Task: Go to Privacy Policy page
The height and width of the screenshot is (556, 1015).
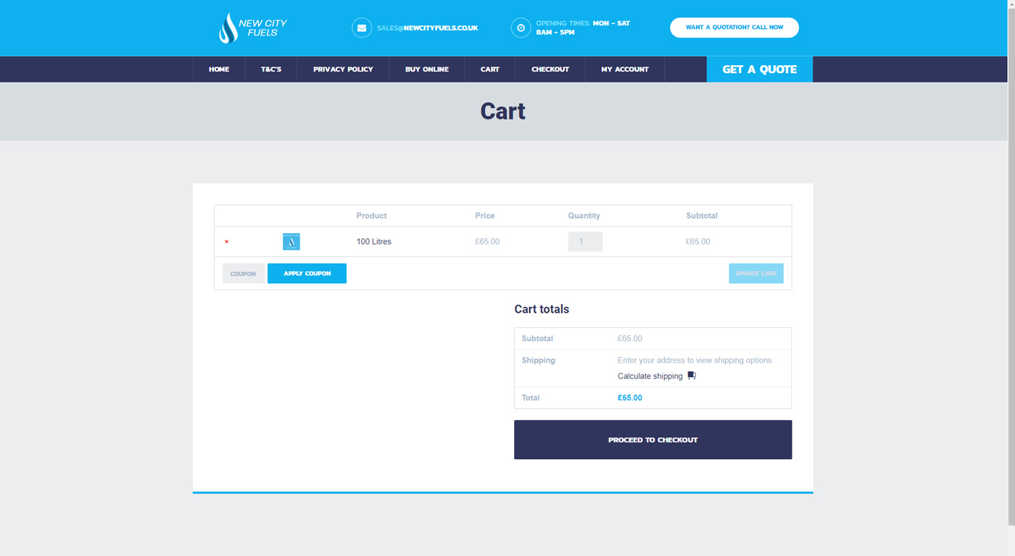Action: click(x=343, y=69)
